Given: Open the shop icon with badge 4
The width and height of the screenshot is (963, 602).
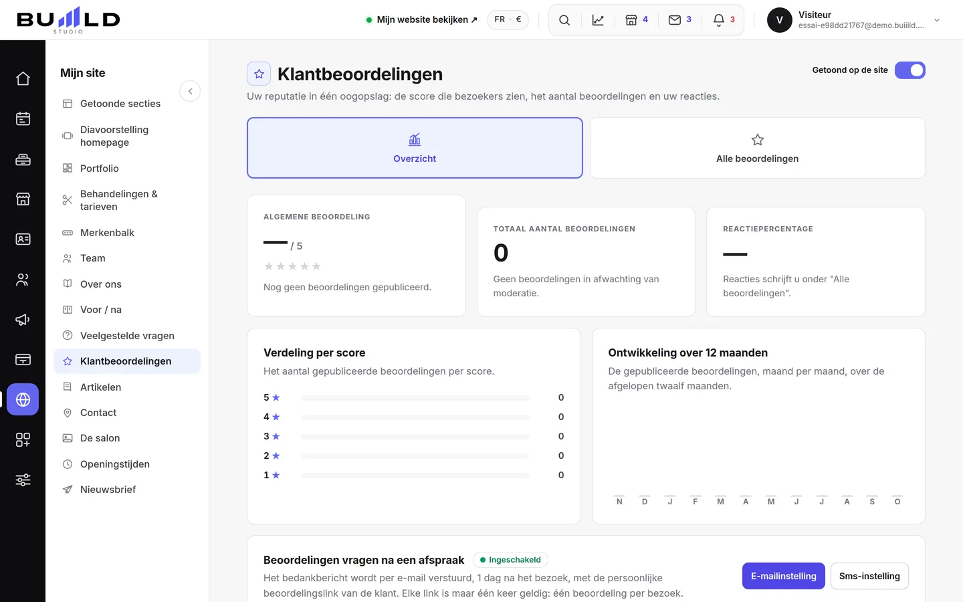Looking at the screenshot, I should (637, 20).
